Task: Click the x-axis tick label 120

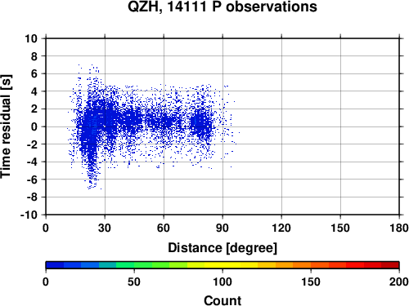Action: [281, 228]
